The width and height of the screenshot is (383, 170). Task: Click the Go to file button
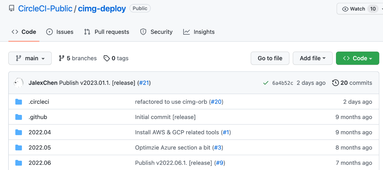(x=270, y=58)
